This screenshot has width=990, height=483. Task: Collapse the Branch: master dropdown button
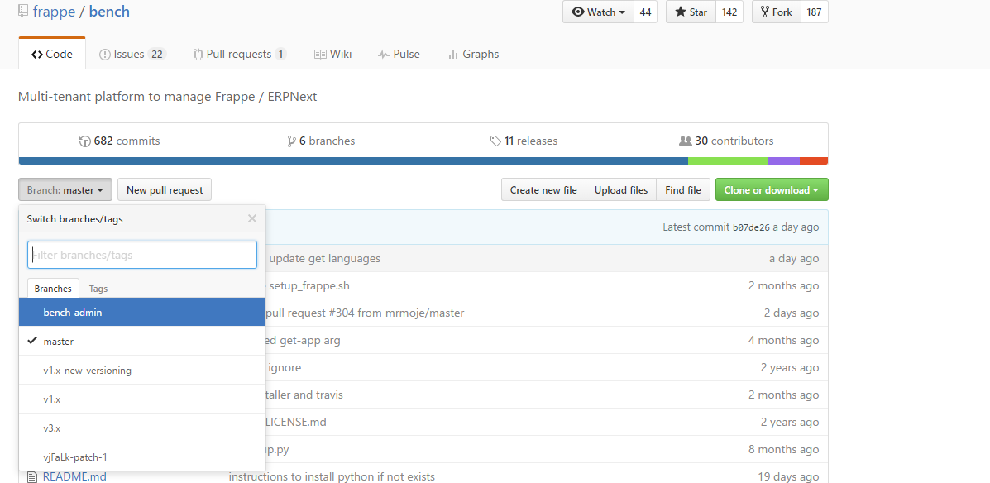point(65,189)
